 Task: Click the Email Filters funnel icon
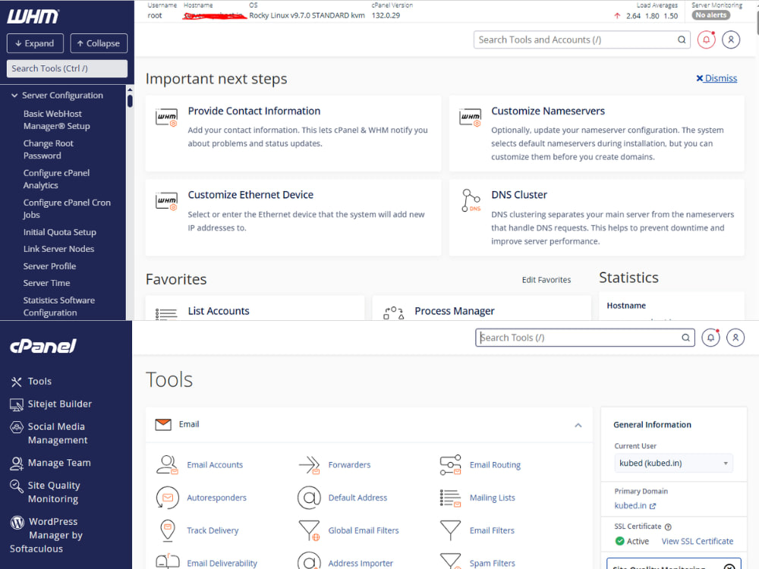(x=450, y=530)
